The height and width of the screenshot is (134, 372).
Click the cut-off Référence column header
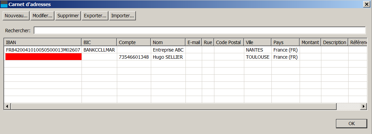(x=358, y=42)
